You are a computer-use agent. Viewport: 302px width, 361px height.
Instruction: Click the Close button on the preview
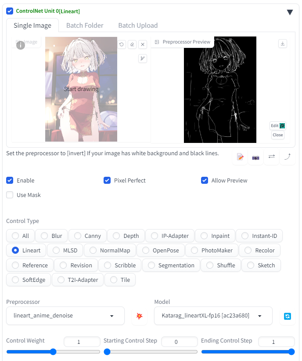[277, 135]
